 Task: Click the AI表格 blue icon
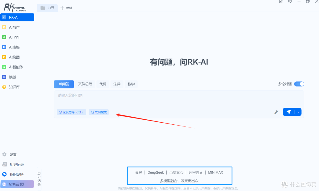pos(4,47)
